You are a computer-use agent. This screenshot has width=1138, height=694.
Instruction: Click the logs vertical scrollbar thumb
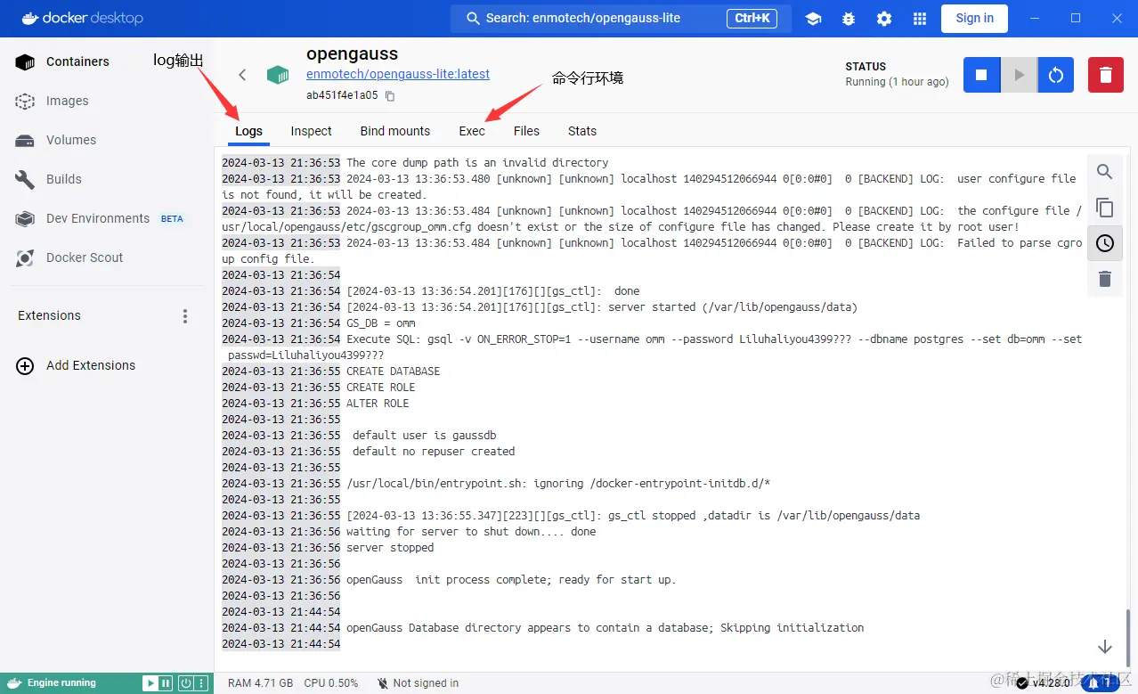(1128, 638)
